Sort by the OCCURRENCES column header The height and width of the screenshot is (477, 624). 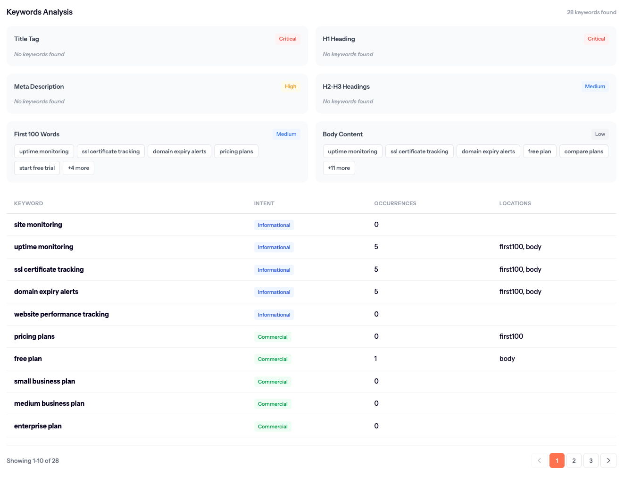click(x=395, y=203)
